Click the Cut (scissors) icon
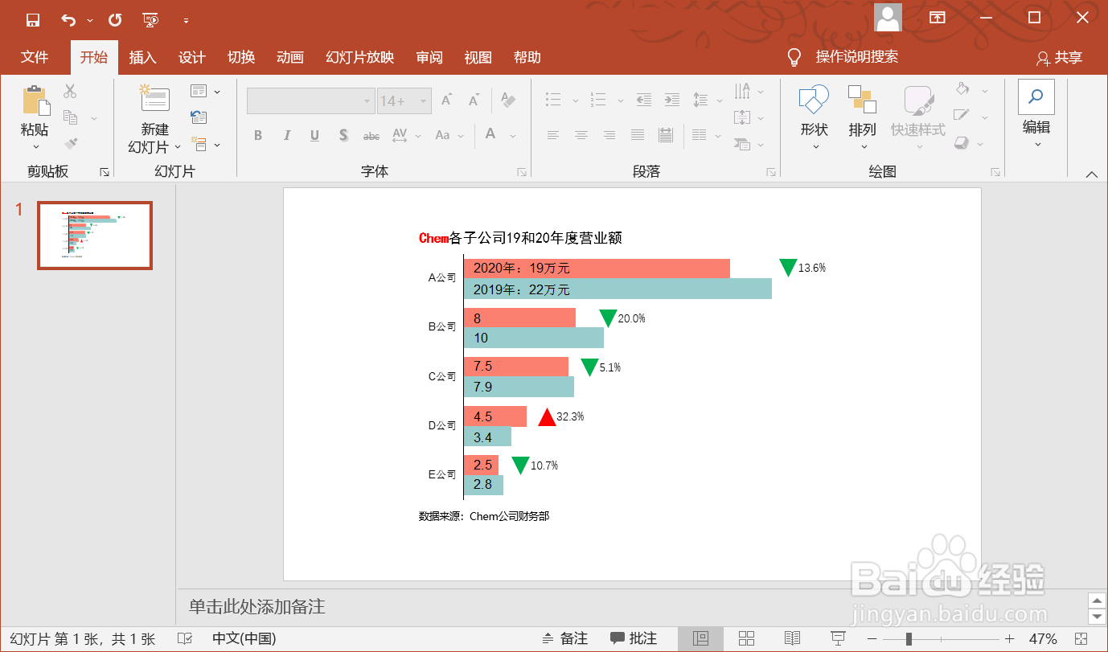Screen dimensions: 1108x652 coord(70,90)
